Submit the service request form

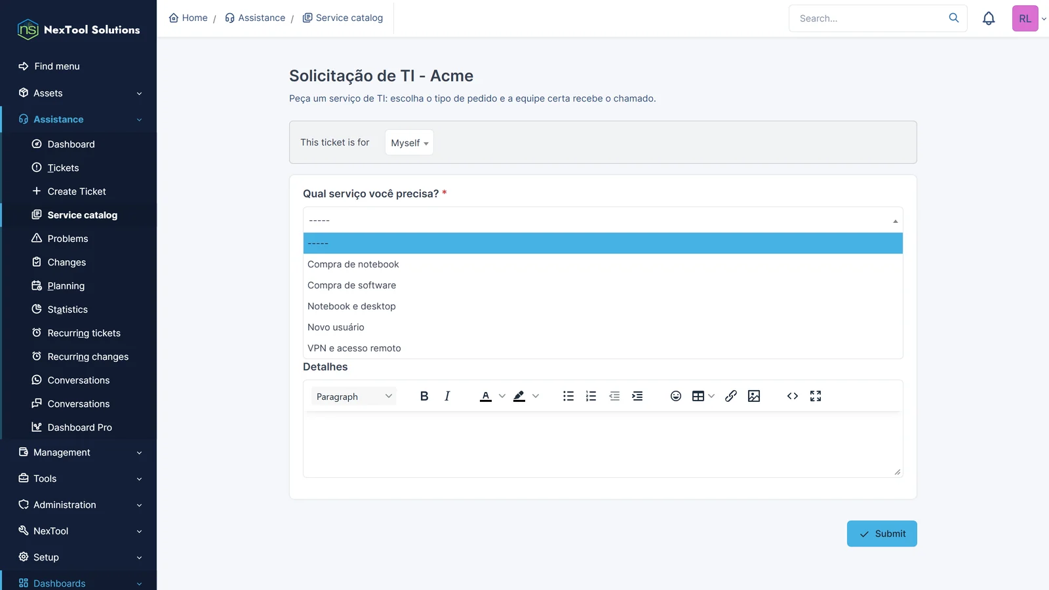coord(882,534)
